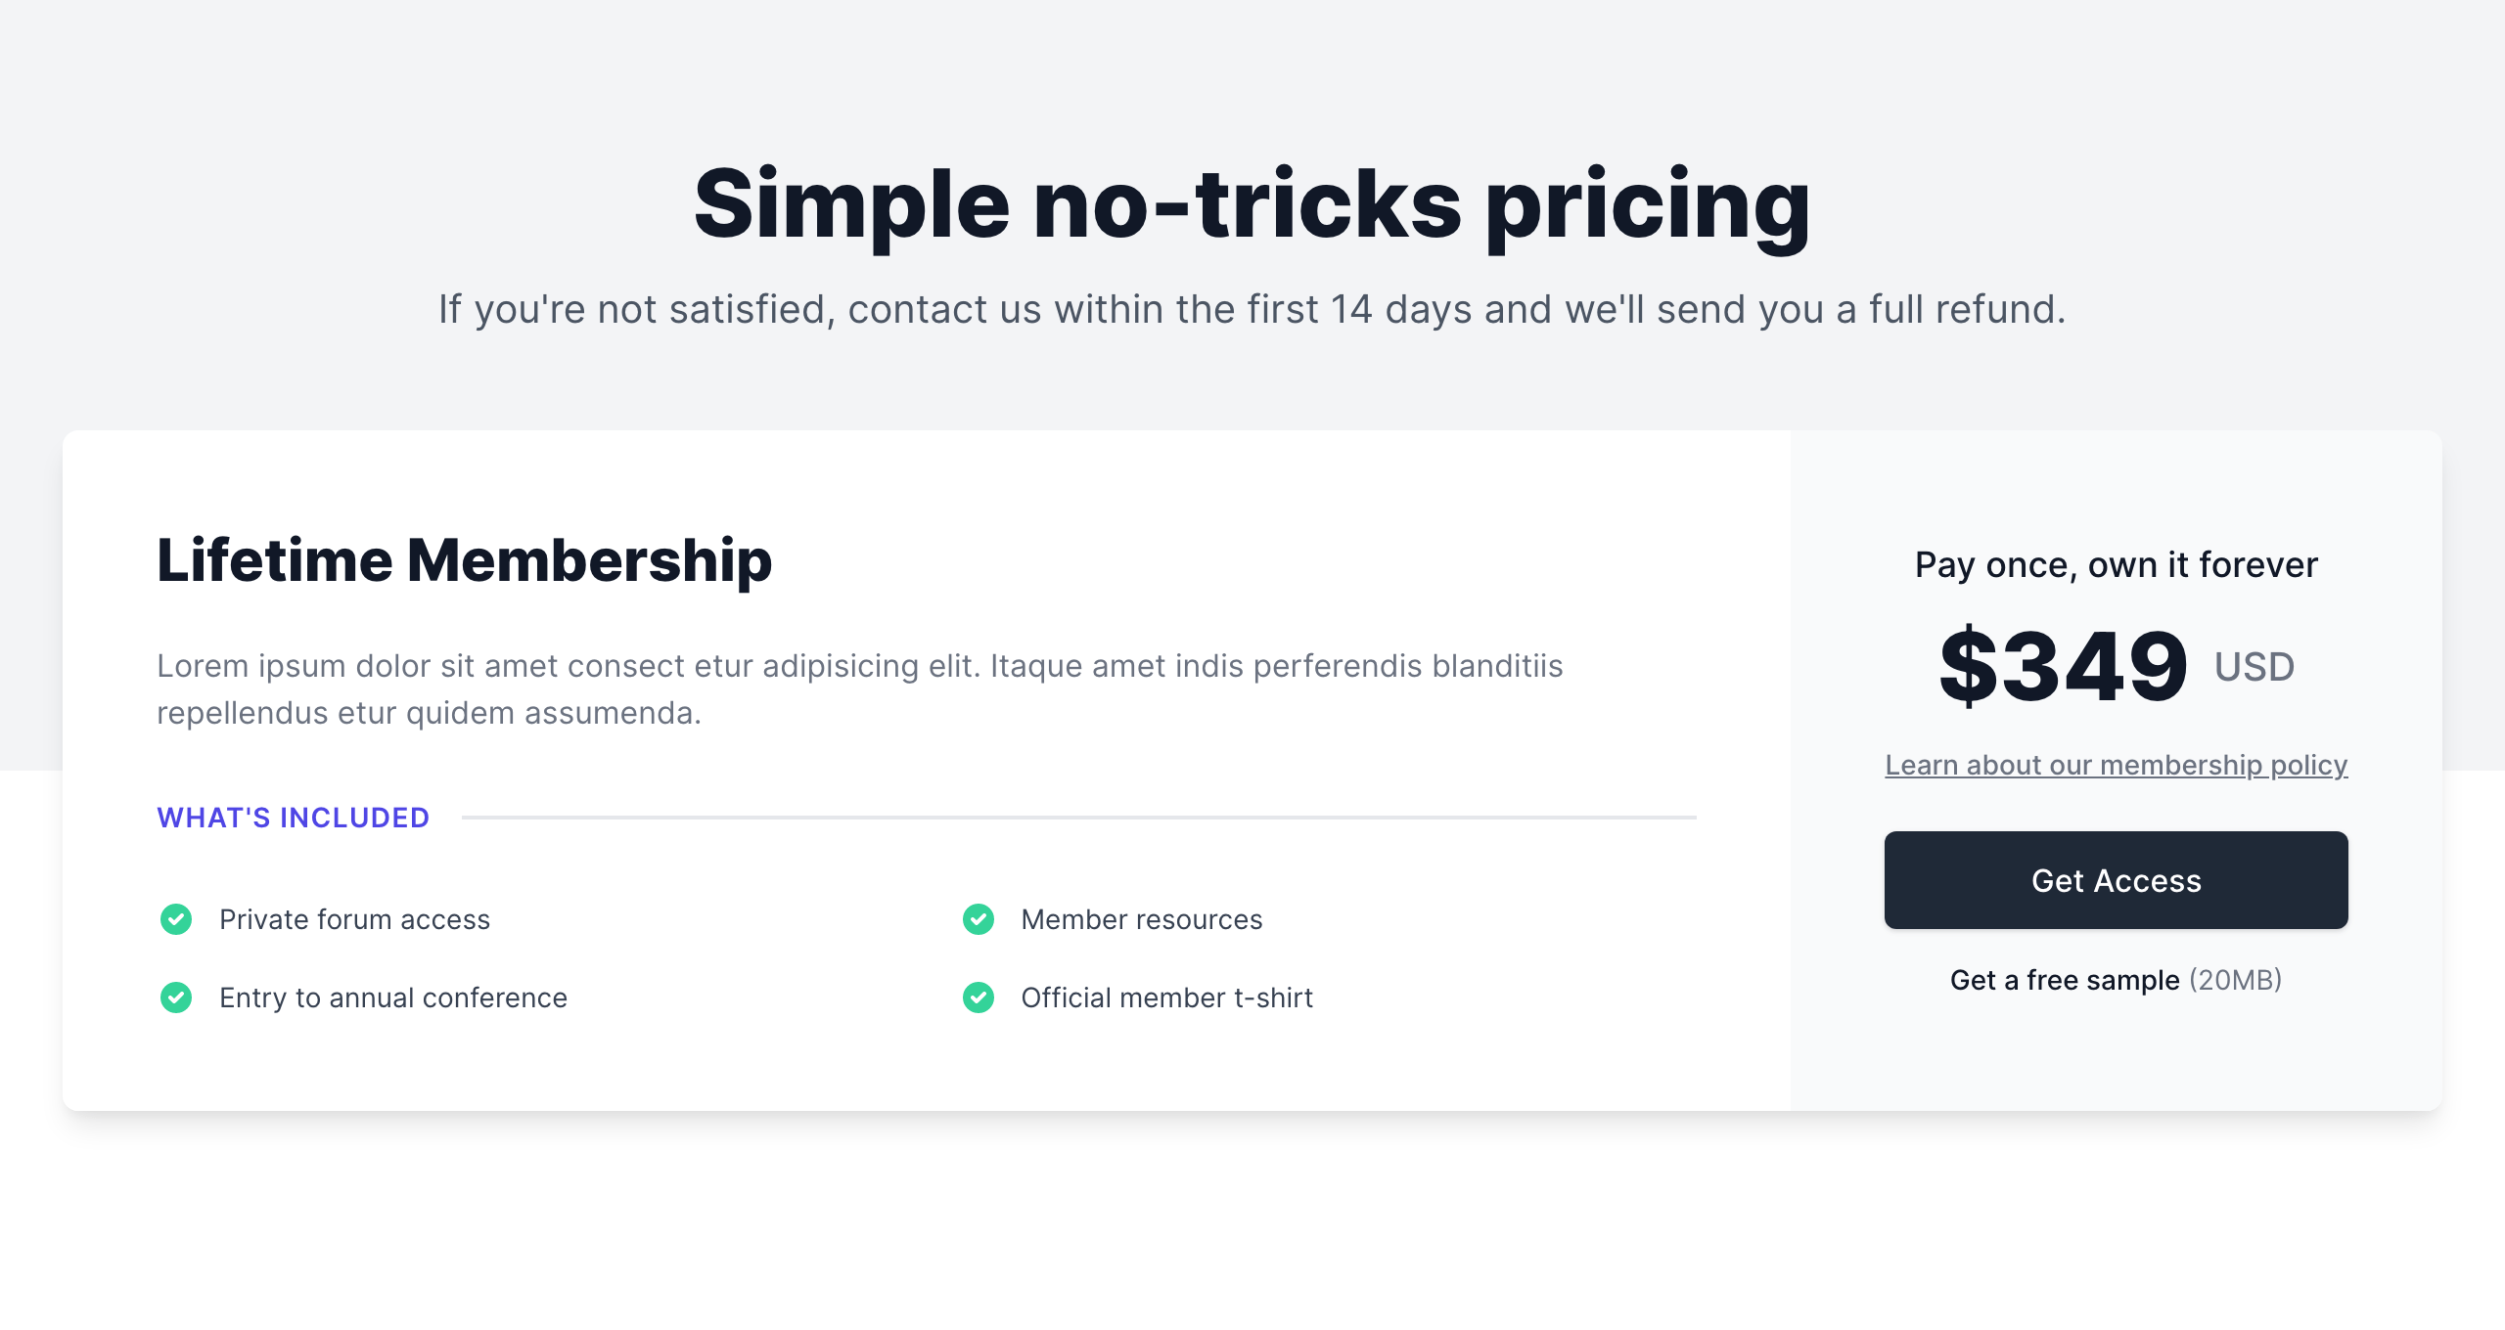The image size is (2505, 1330).
Task: Click the Private forum access feature text
Action: pos(354,919)
